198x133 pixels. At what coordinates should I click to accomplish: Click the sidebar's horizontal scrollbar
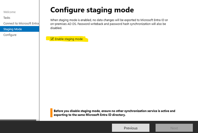pyautogui.click(x=18, y=121)
